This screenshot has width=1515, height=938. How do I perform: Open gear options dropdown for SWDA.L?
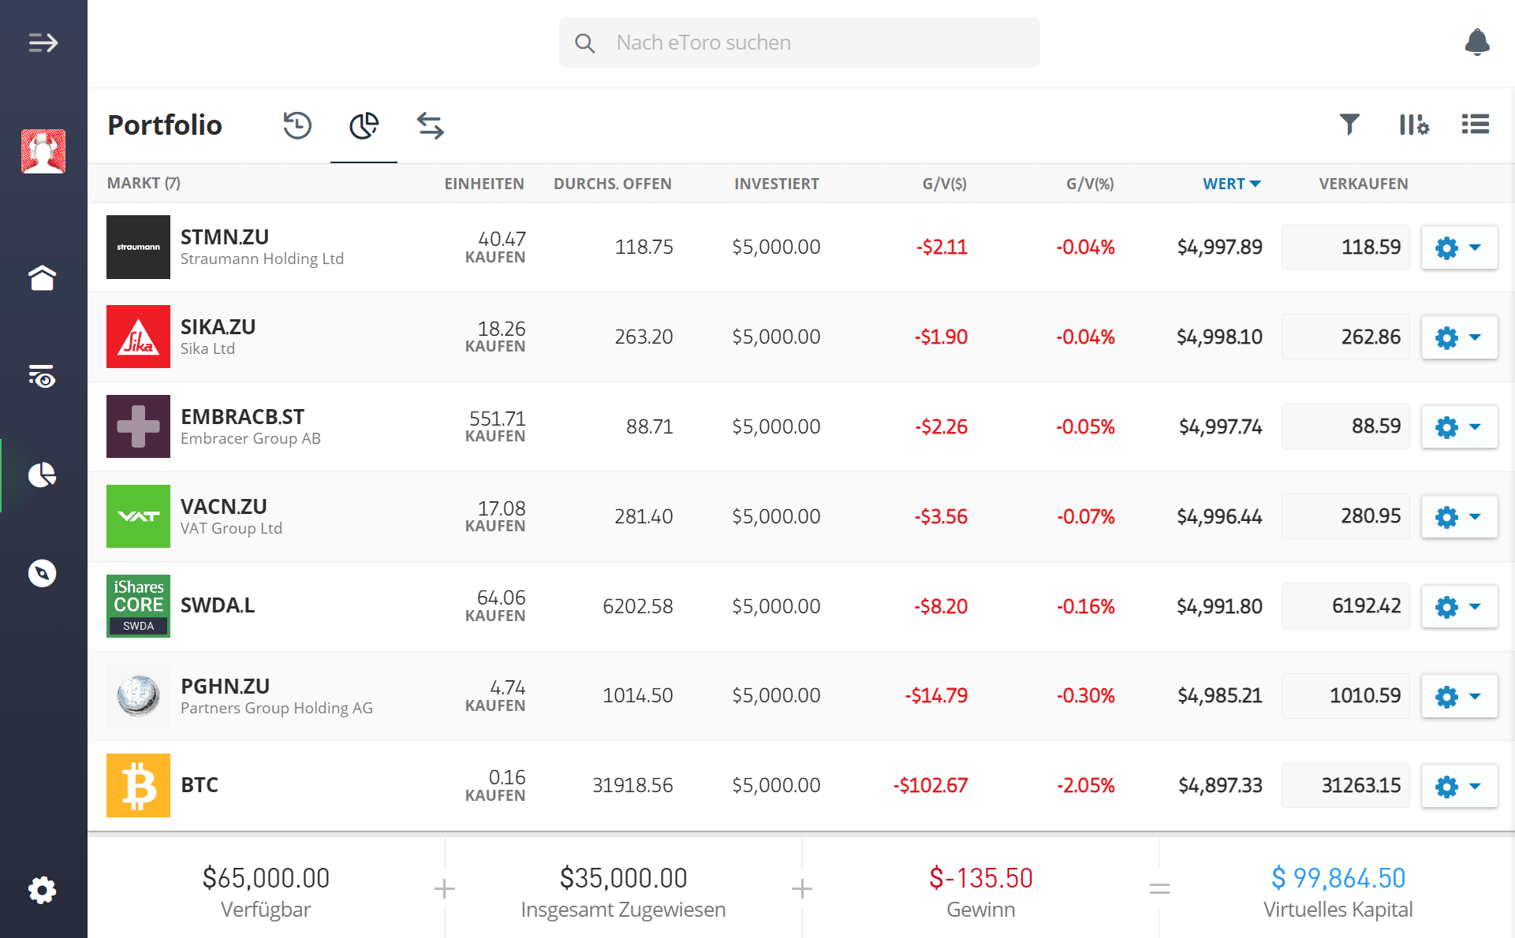pos(1459,607)
